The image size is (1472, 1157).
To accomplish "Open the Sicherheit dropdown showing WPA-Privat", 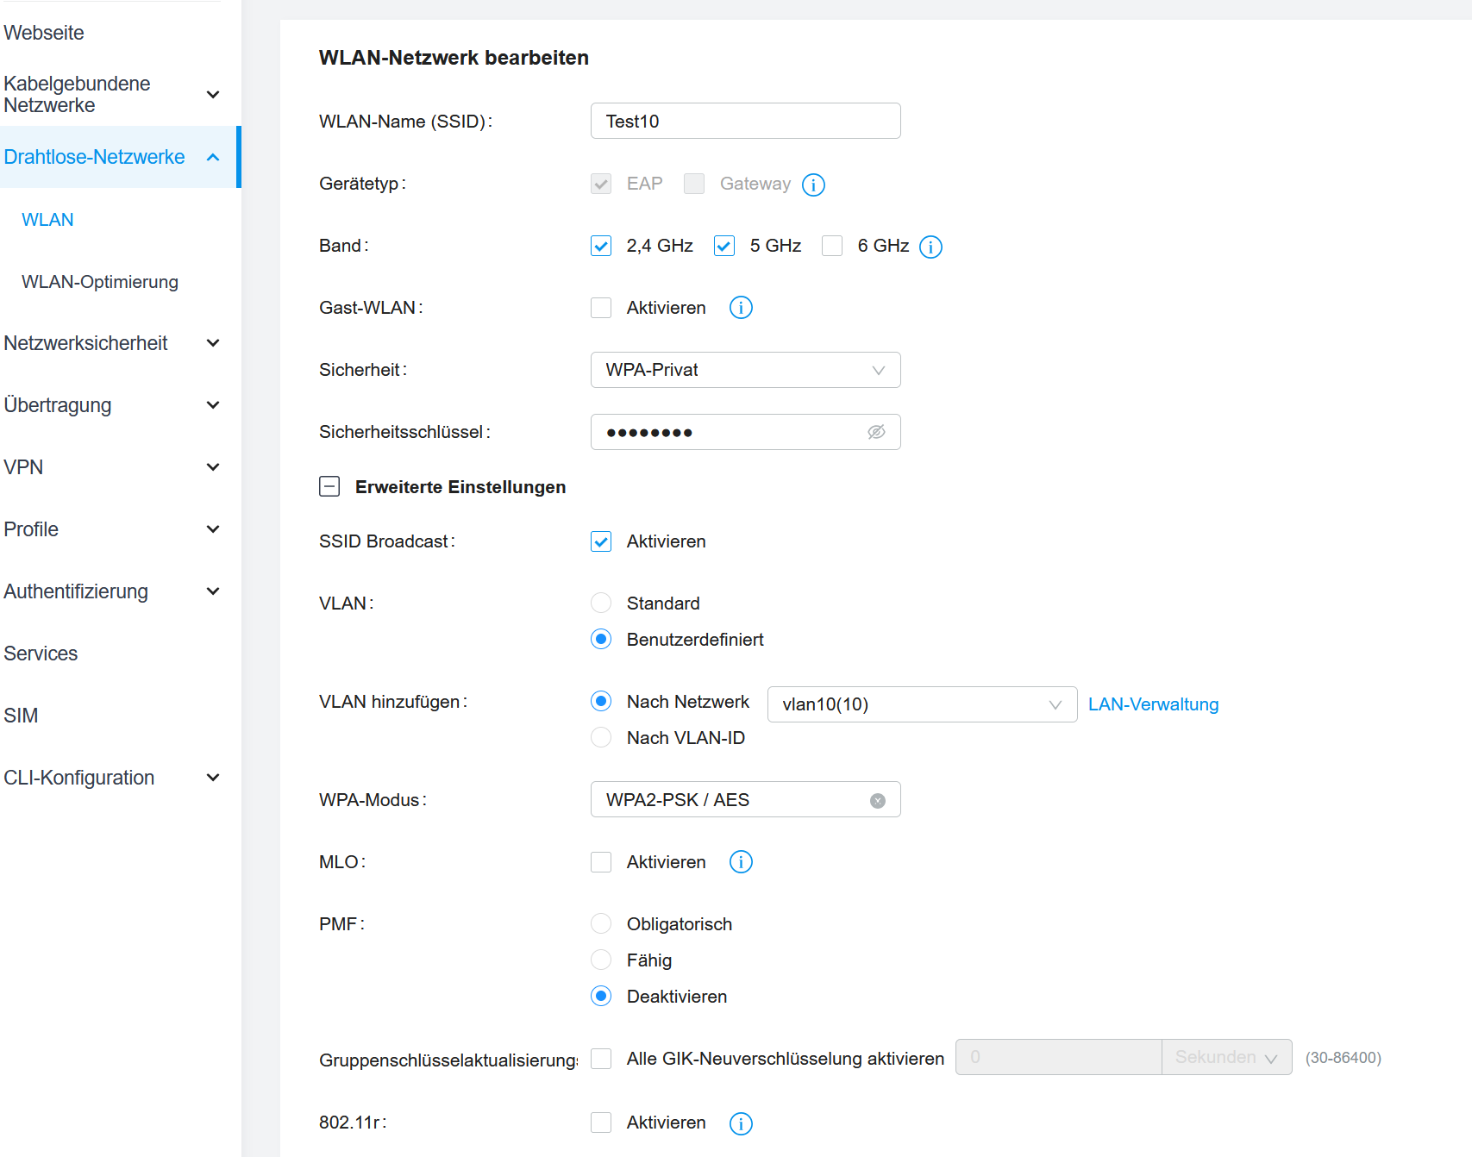I will click(745, 370).
